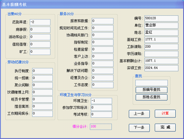Click the 解决下级问题 field
This screenshot has width=184, height=139.
(x=103, y=71)
